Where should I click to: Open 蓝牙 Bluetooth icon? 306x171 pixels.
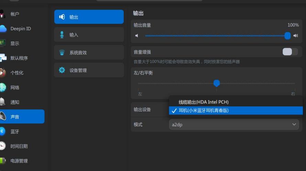[x=2, y=131]
